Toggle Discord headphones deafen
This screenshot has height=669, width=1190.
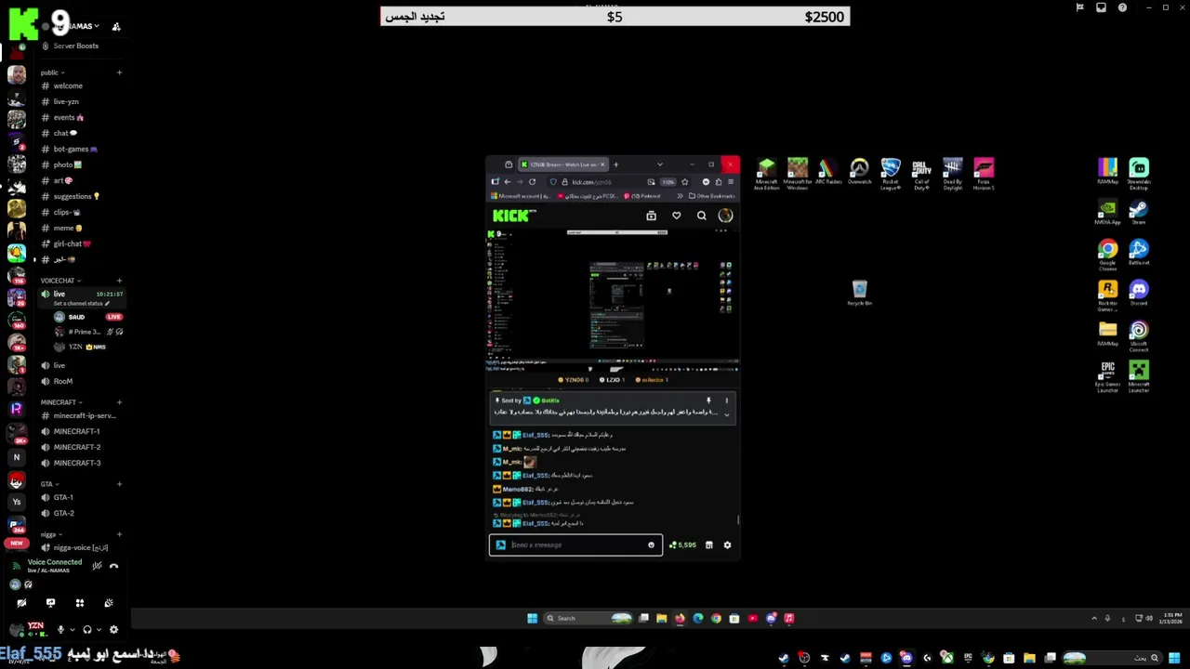[x=87, y=630]
